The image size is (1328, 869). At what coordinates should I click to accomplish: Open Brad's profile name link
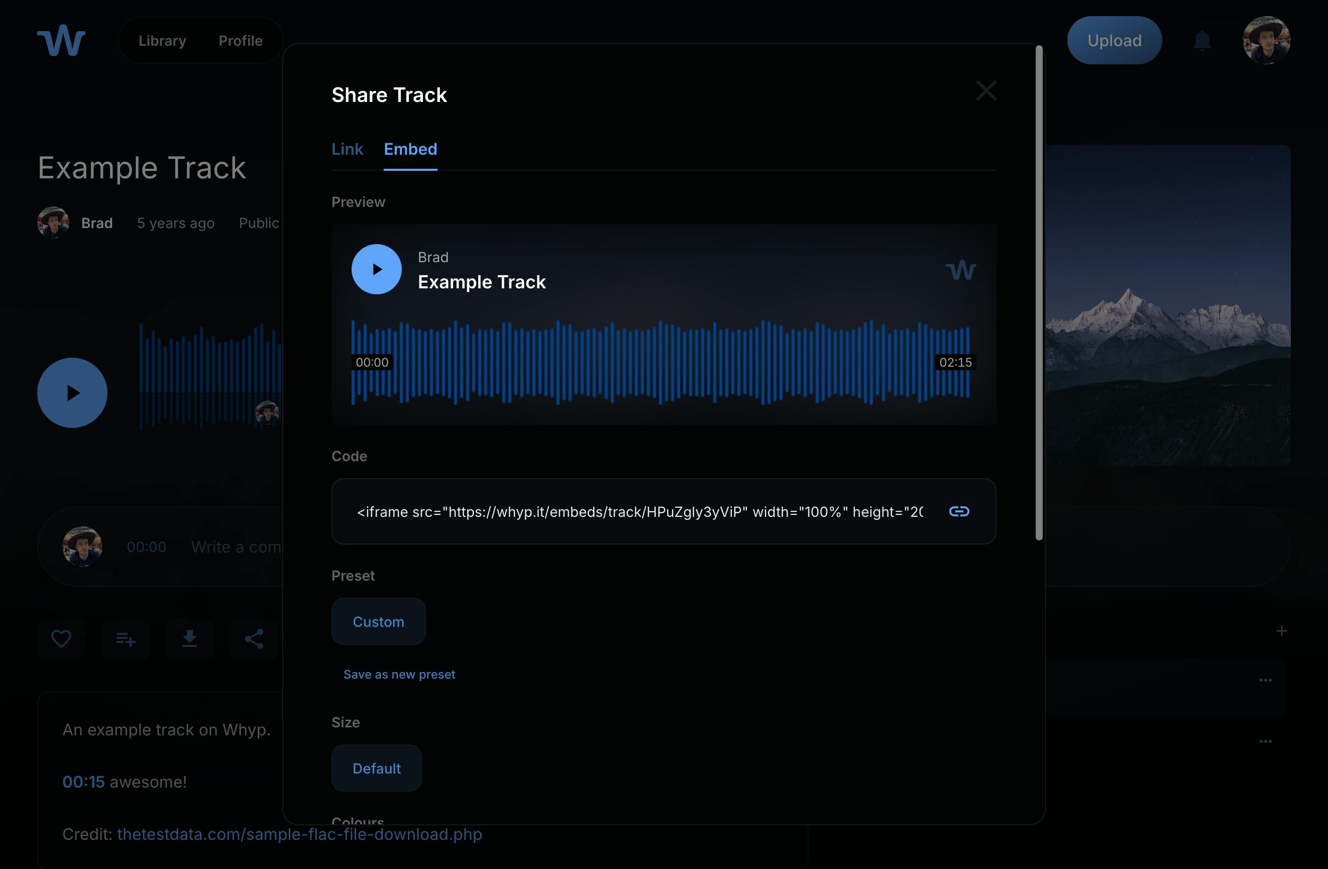(x=97, y=223)
